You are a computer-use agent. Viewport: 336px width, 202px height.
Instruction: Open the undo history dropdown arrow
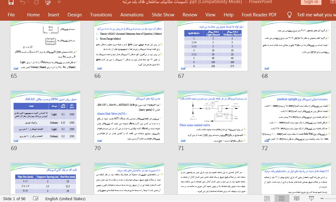pyautogui.click(x=29, y=2)
